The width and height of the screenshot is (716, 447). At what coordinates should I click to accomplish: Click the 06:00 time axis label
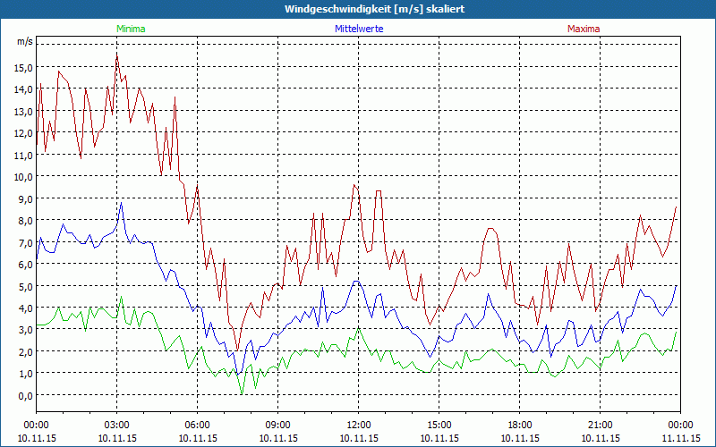tap(198, 424)
